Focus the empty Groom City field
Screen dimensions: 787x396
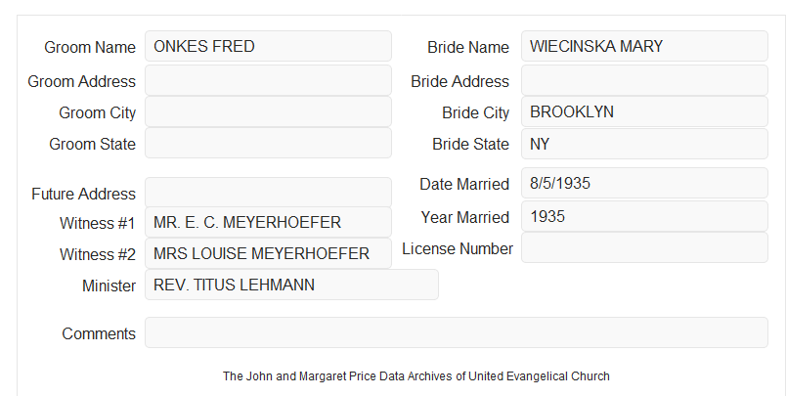[x=268, y=111]
